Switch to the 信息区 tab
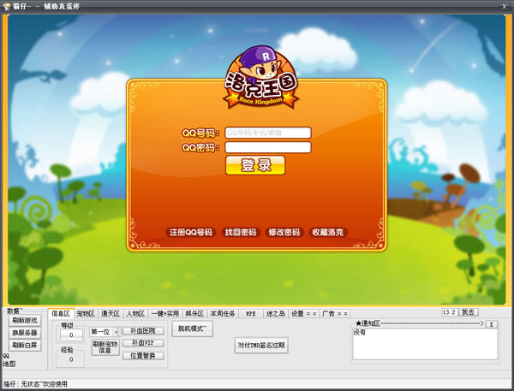This screenshot has height=391, width=514. point(61,313)
